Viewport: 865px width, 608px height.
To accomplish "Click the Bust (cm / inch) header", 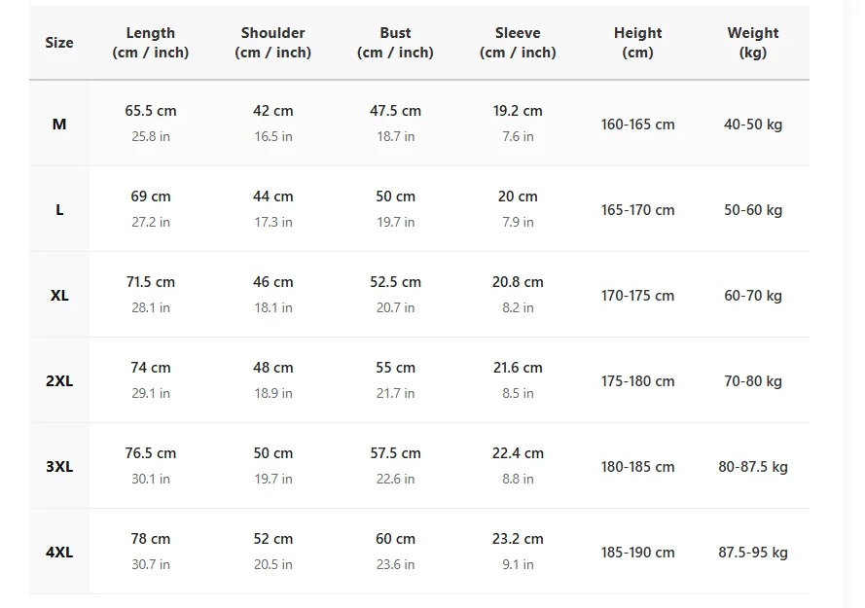I will pos(395,43).
